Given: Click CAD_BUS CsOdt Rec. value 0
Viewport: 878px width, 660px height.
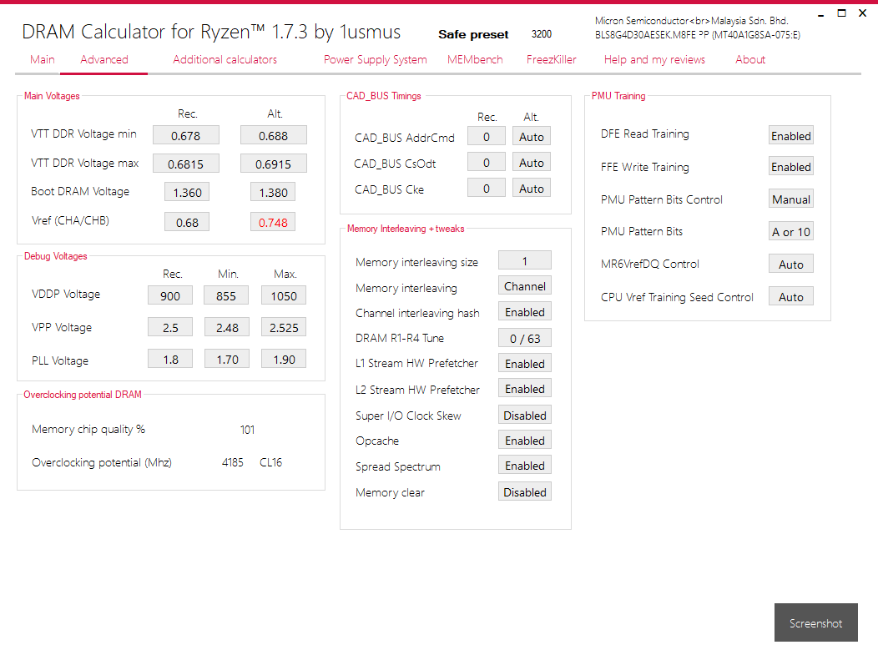Looking at the screenshot, I should (x=487, y=163).
